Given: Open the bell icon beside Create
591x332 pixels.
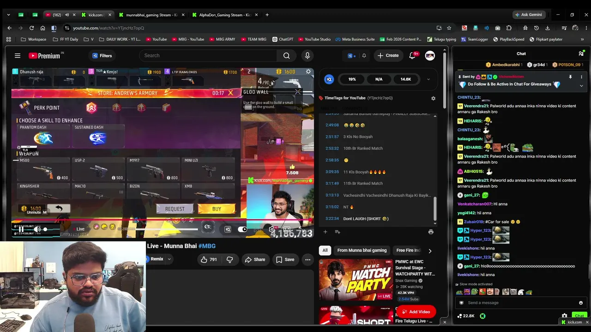Looking at the screenshot, I should [x=364, y=56].
